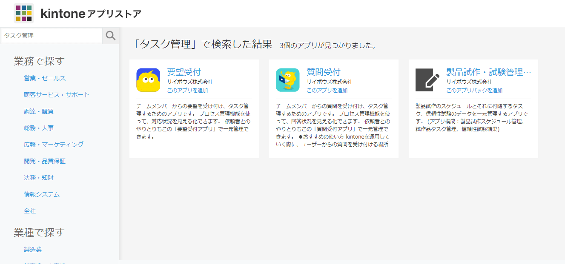
Task: Select the 広報・マーケティング category
Action: click(54, 145)
